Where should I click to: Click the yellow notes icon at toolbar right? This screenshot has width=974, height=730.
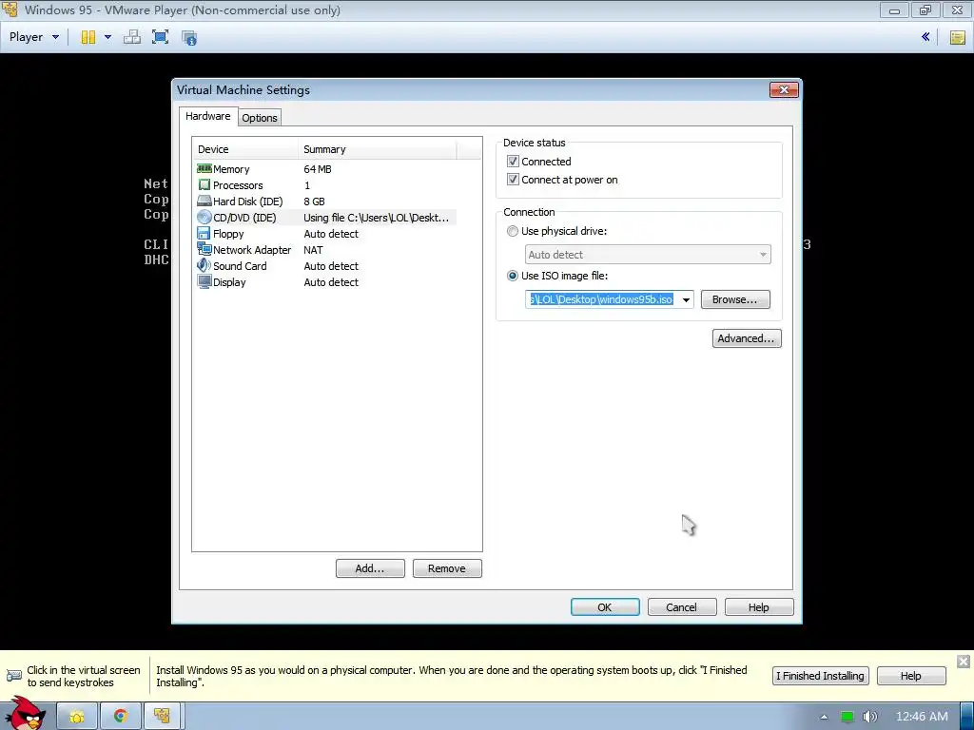click(957, 37)
